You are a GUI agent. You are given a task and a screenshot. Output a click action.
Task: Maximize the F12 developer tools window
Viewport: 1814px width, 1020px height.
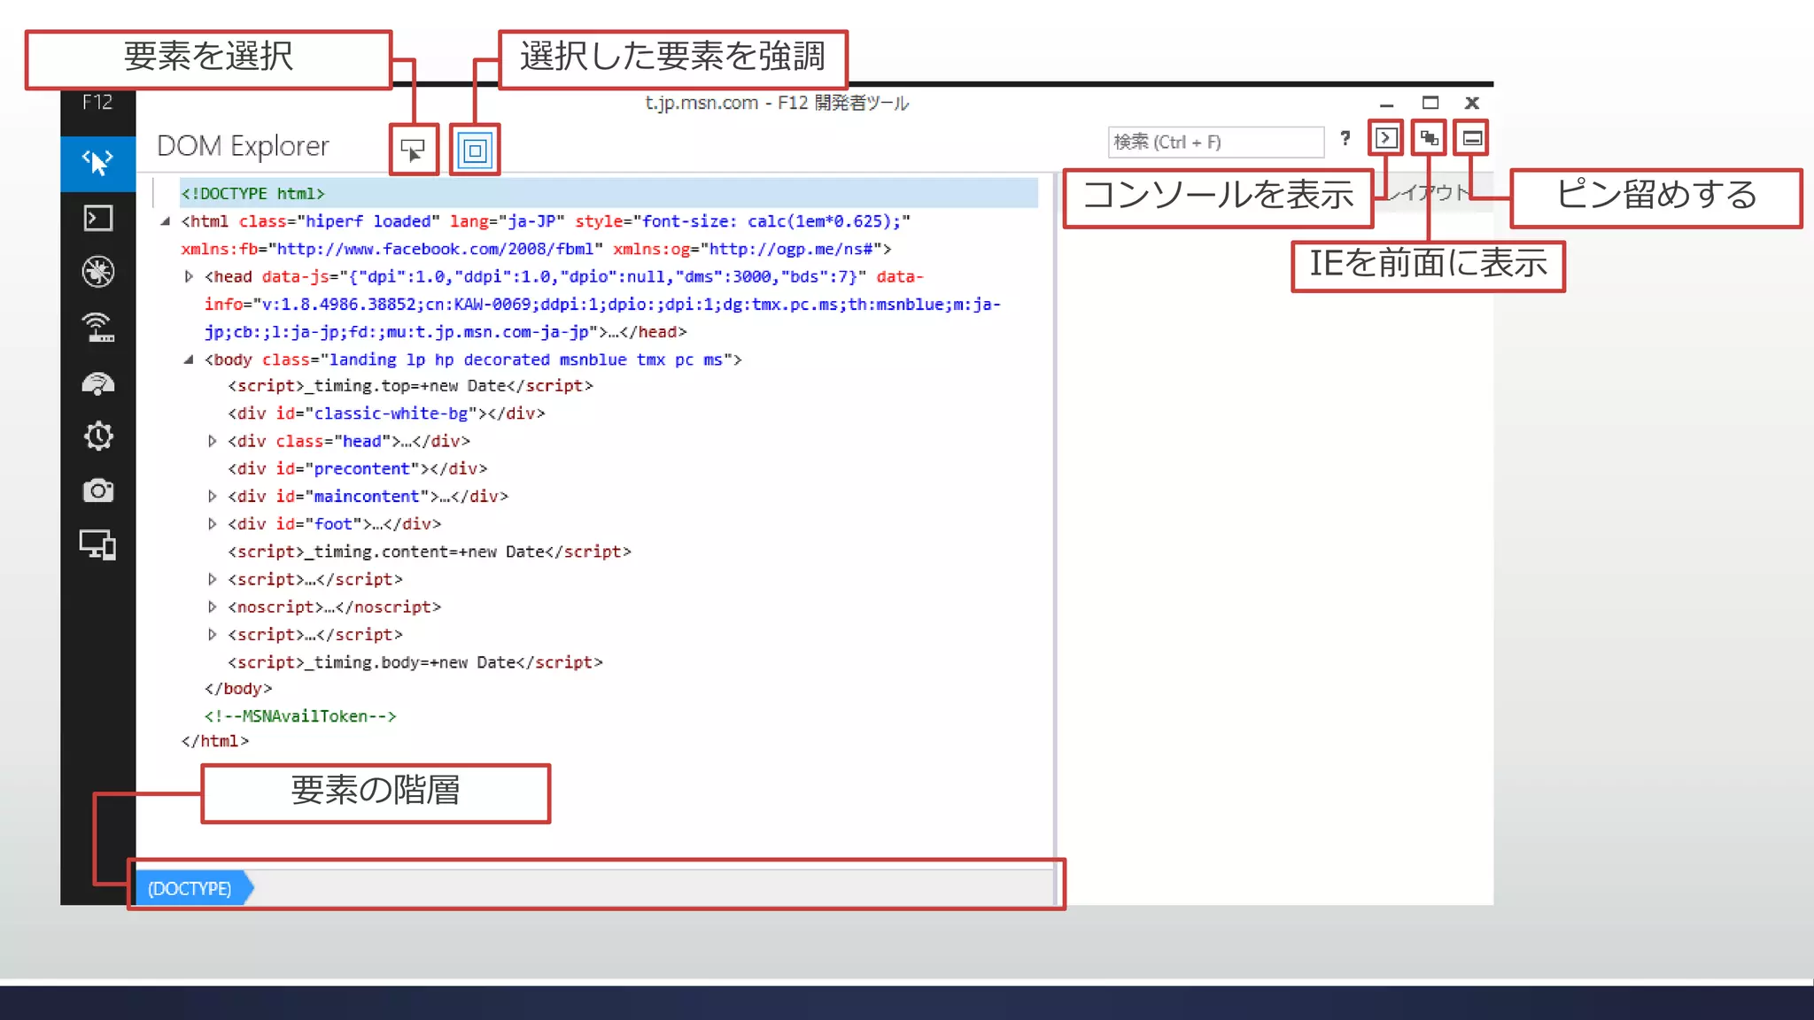(1430, 103)
